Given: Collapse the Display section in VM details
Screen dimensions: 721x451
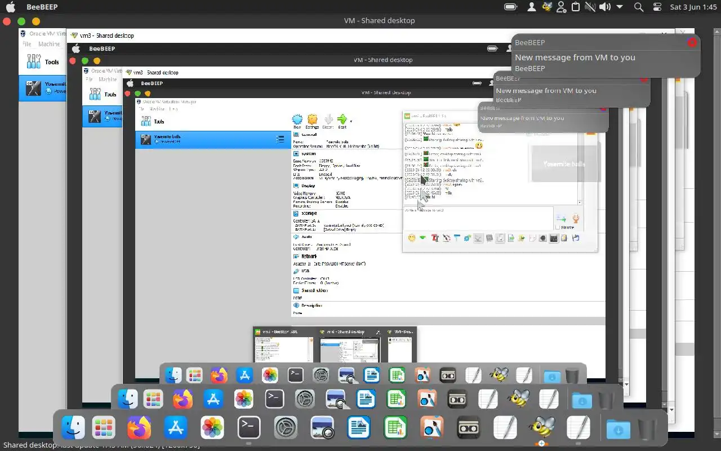Looking at the screenshot, I should coord(308,185).
